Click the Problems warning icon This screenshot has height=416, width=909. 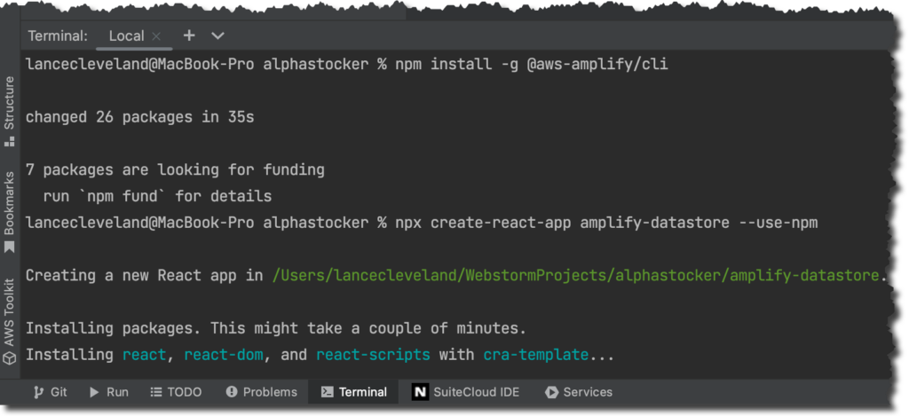pyautogui.click(x=232, y=392)
